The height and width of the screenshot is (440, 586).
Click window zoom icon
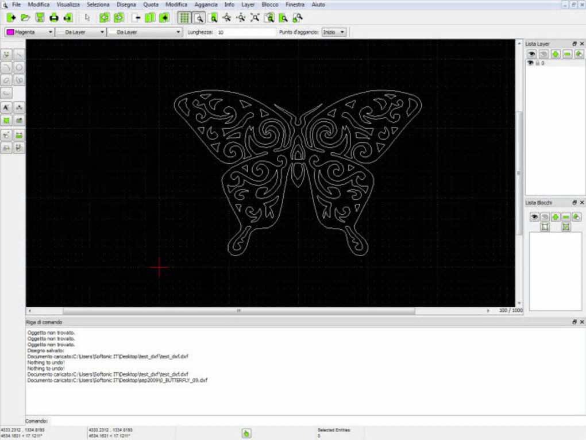pyautogui.click(x=283, y=18)
